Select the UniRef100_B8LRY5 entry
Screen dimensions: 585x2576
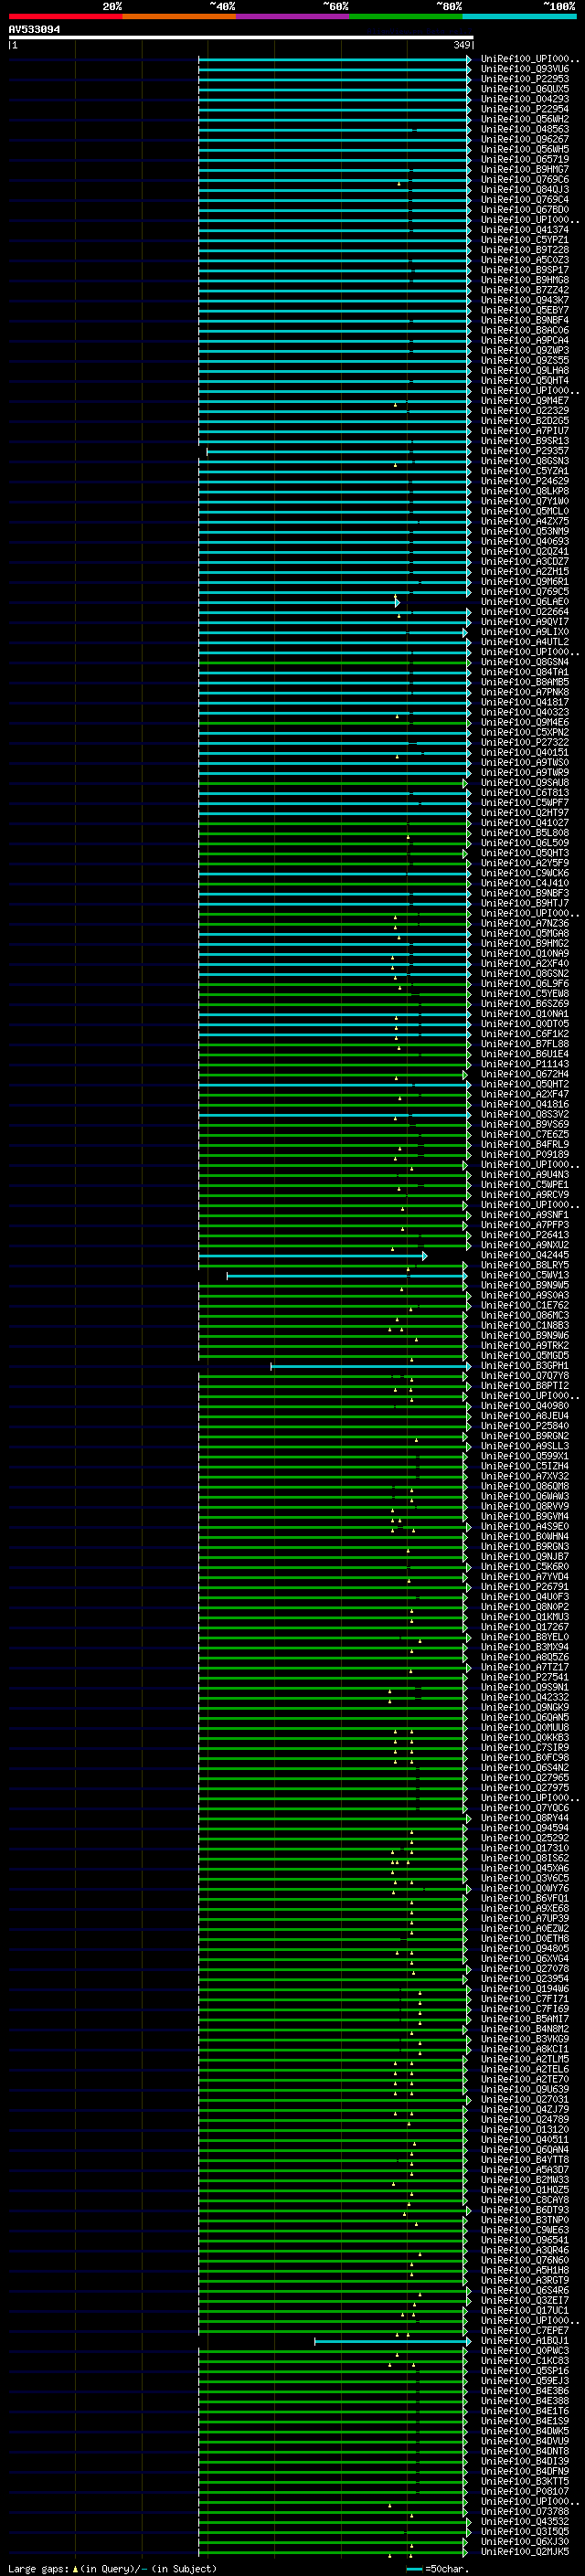pos(525,1265)
